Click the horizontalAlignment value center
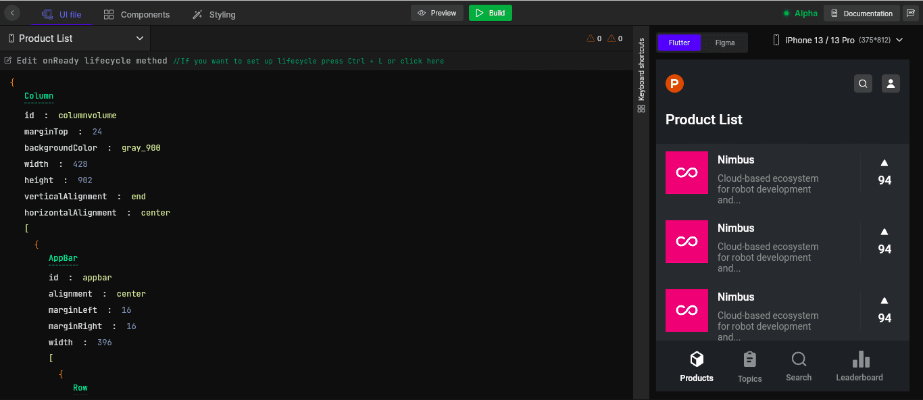This screenshot has width=923, height=400. pos(155,213)
